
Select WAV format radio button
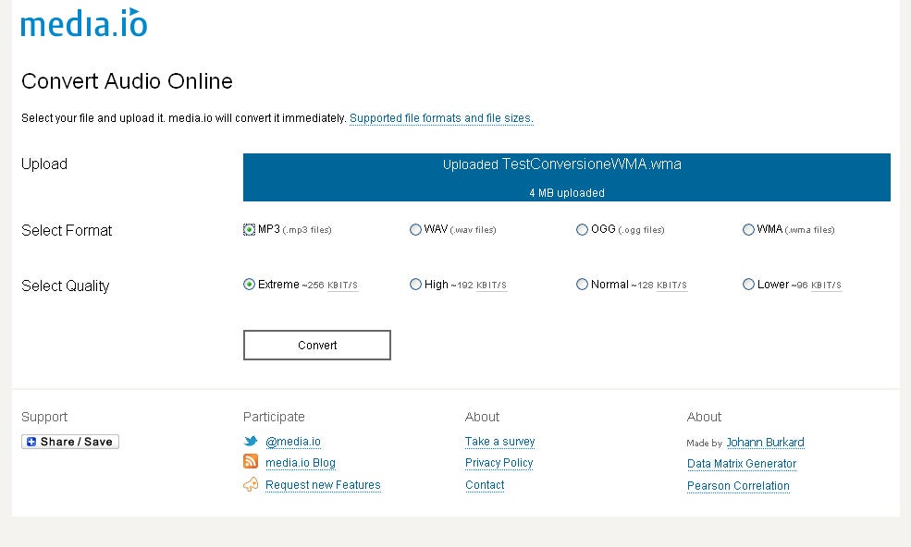coord(415,229)
